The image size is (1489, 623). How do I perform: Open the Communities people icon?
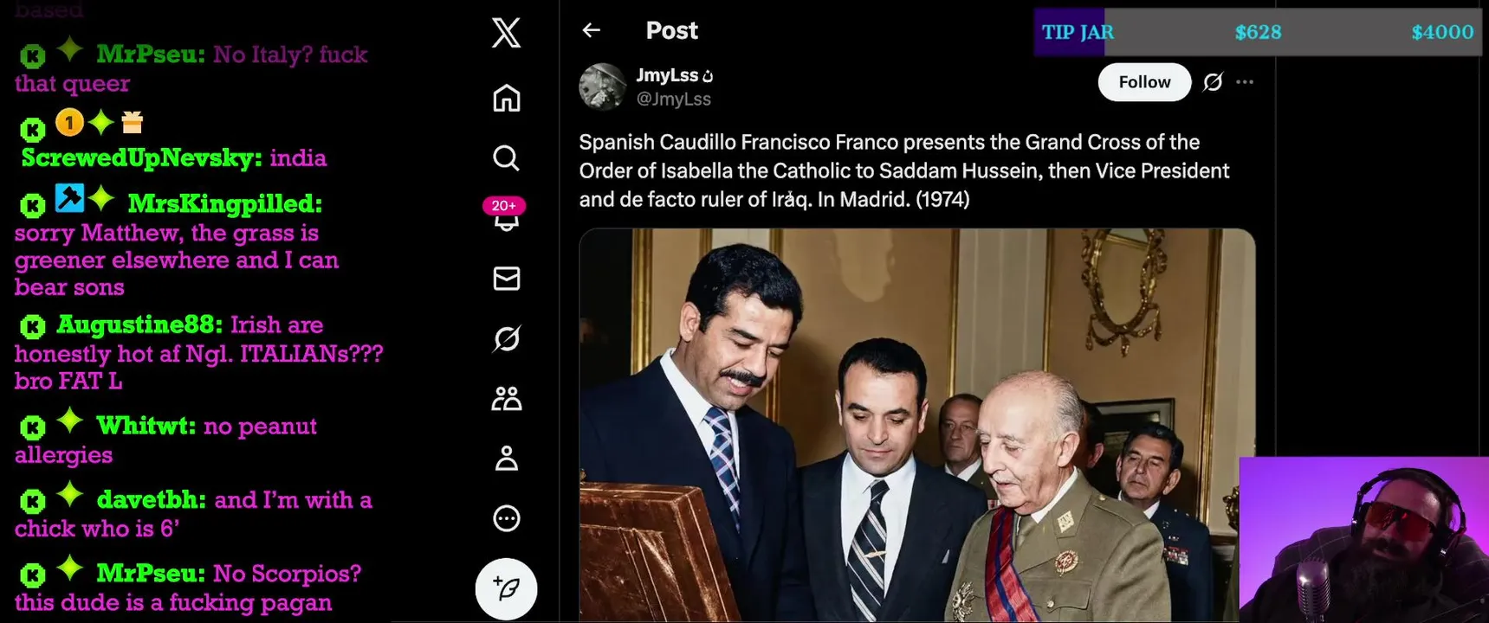click(507, 398)
